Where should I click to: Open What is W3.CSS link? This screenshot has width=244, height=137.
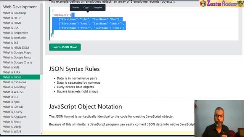pyautogui.click(x=13, y=92)
